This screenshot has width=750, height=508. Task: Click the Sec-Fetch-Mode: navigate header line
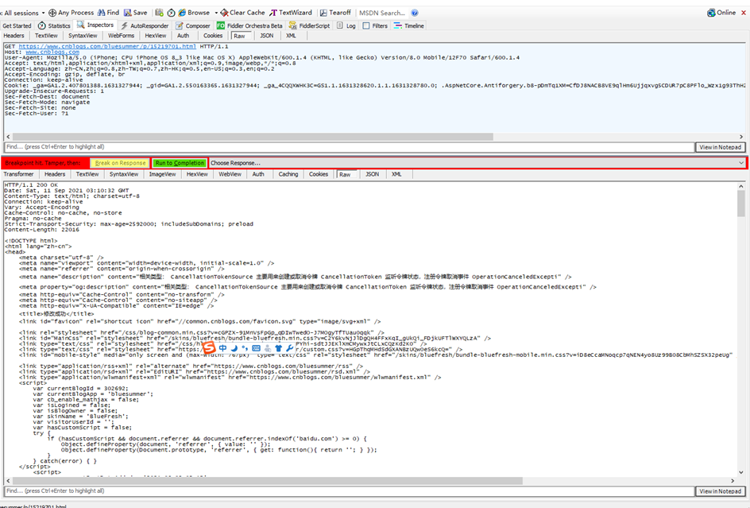[47, 102]
